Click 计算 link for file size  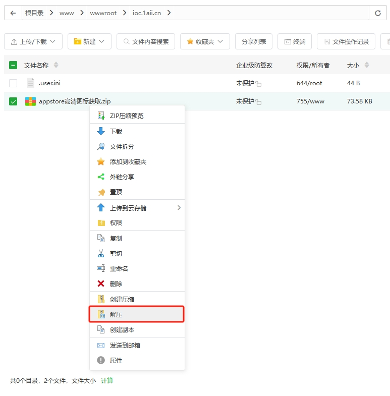(x=107, y=380)
